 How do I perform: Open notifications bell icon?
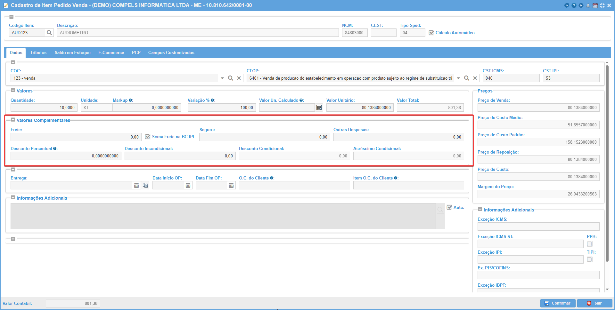point(588,5)
